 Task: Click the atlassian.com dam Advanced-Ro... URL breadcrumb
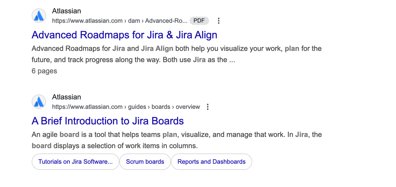point(120,21)
